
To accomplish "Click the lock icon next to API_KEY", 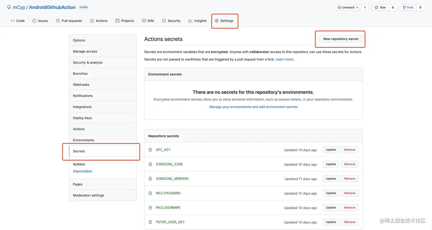I will point(150,150).
